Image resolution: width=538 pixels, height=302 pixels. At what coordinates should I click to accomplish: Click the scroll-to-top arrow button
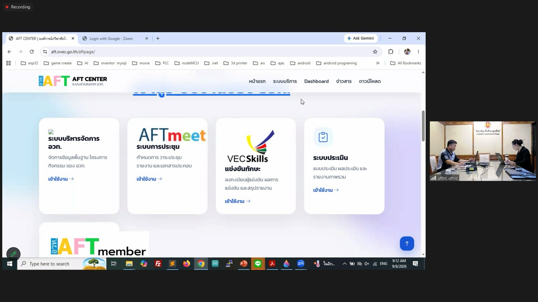pyautogui.click(x=407, y=243)
